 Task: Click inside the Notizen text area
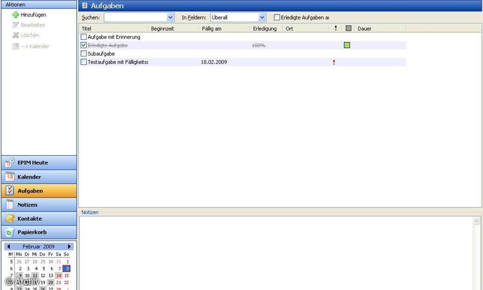coord(276,253)
